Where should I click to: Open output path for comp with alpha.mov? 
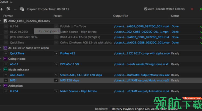[142, 53]
